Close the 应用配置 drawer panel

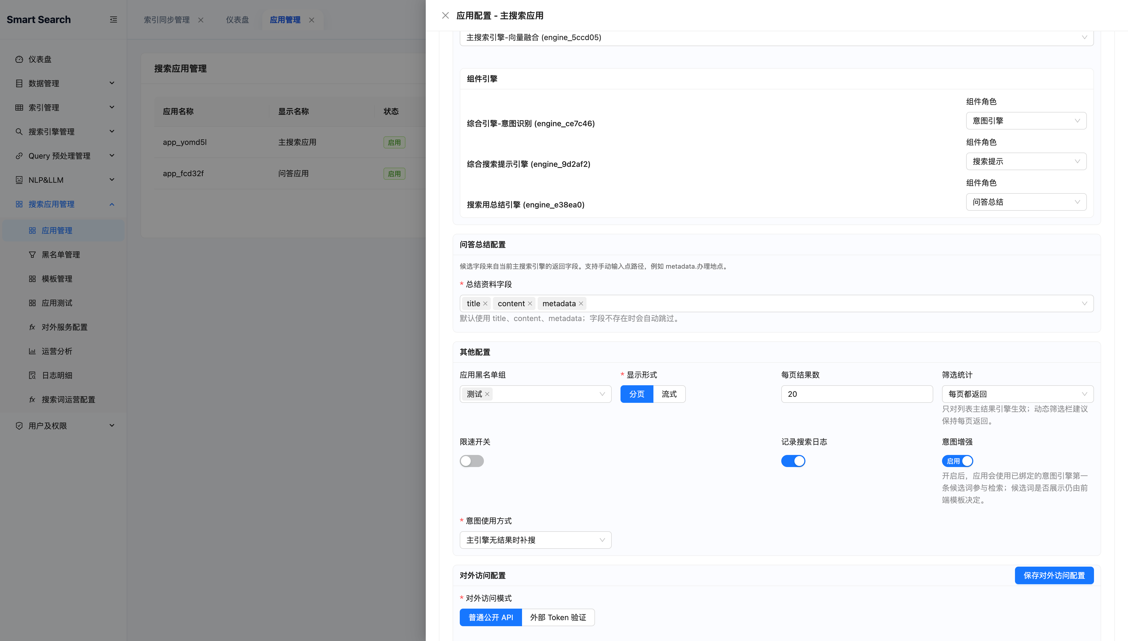point(445,15)
